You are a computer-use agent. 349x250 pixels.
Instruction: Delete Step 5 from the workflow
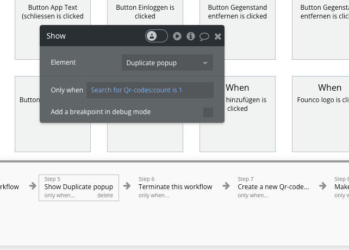[105, 196]
